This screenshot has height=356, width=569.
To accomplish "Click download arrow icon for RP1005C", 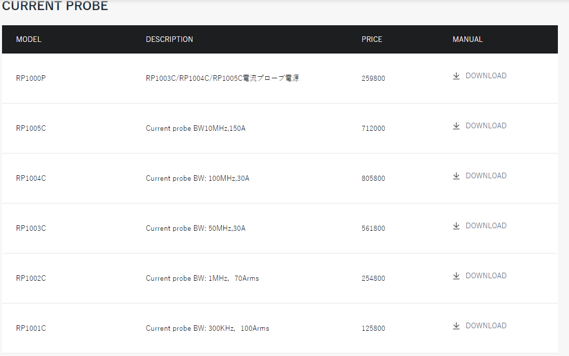I will (x=456, y=126).
